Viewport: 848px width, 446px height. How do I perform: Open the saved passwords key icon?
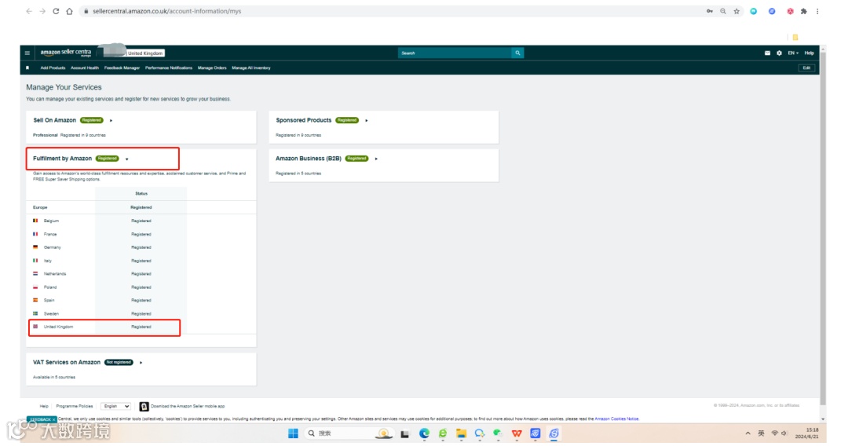pyautogui.click(x=710, y=11)
